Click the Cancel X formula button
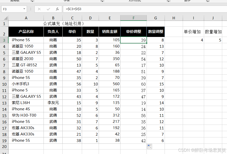Screen dimensions: 227x154 click(39, 9)
